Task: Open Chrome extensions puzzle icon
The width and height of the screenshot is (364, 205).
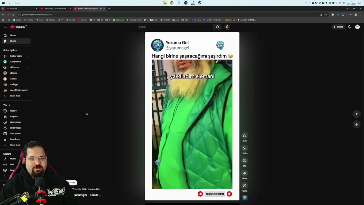Action: coord(343,15)
